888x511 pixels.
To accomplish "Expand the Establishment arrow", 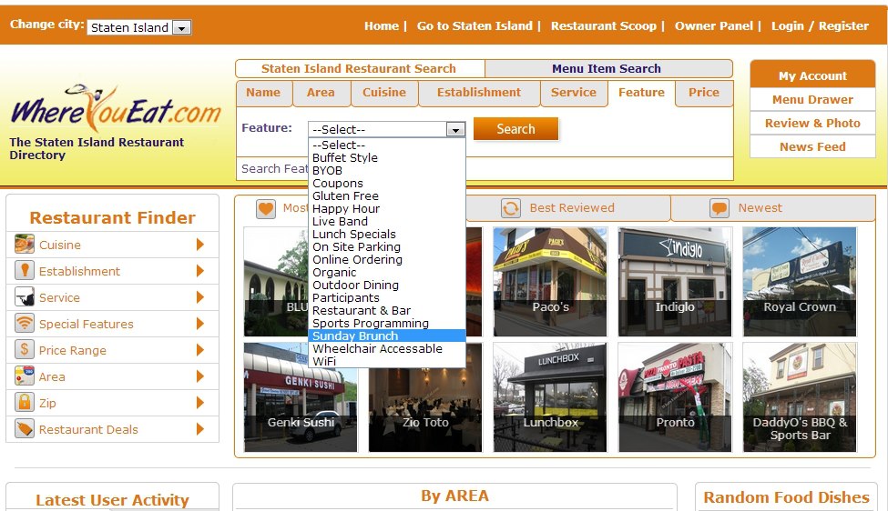I will (x=199, y=271).
